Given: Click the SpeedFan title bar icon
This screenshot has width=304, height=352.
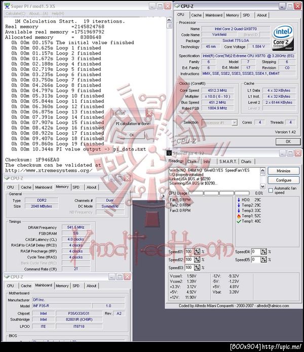Looking at the screenshot, I should pos(169,153).
